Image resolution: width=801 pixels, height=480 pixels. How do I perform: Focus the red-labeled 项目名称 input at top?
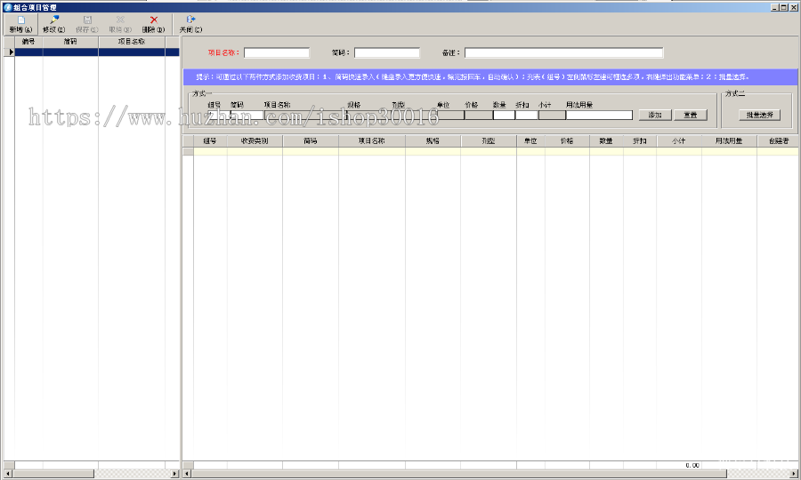[277, 52]
